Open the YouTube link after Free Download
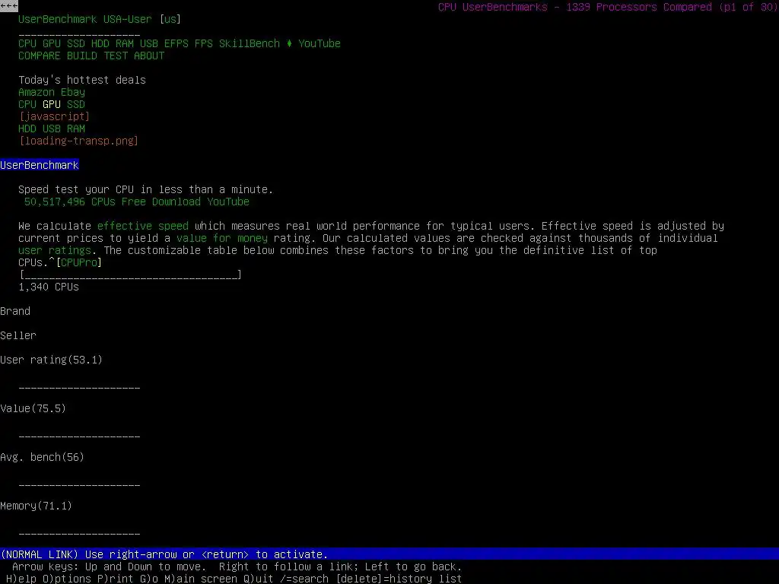 click(228, 202)
